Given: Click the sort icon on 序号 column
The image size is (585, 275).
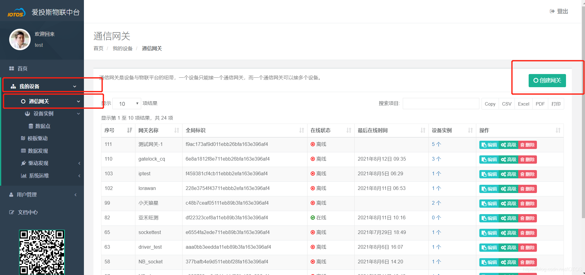Looking at the screenshot, I should [x=130, y=130].
